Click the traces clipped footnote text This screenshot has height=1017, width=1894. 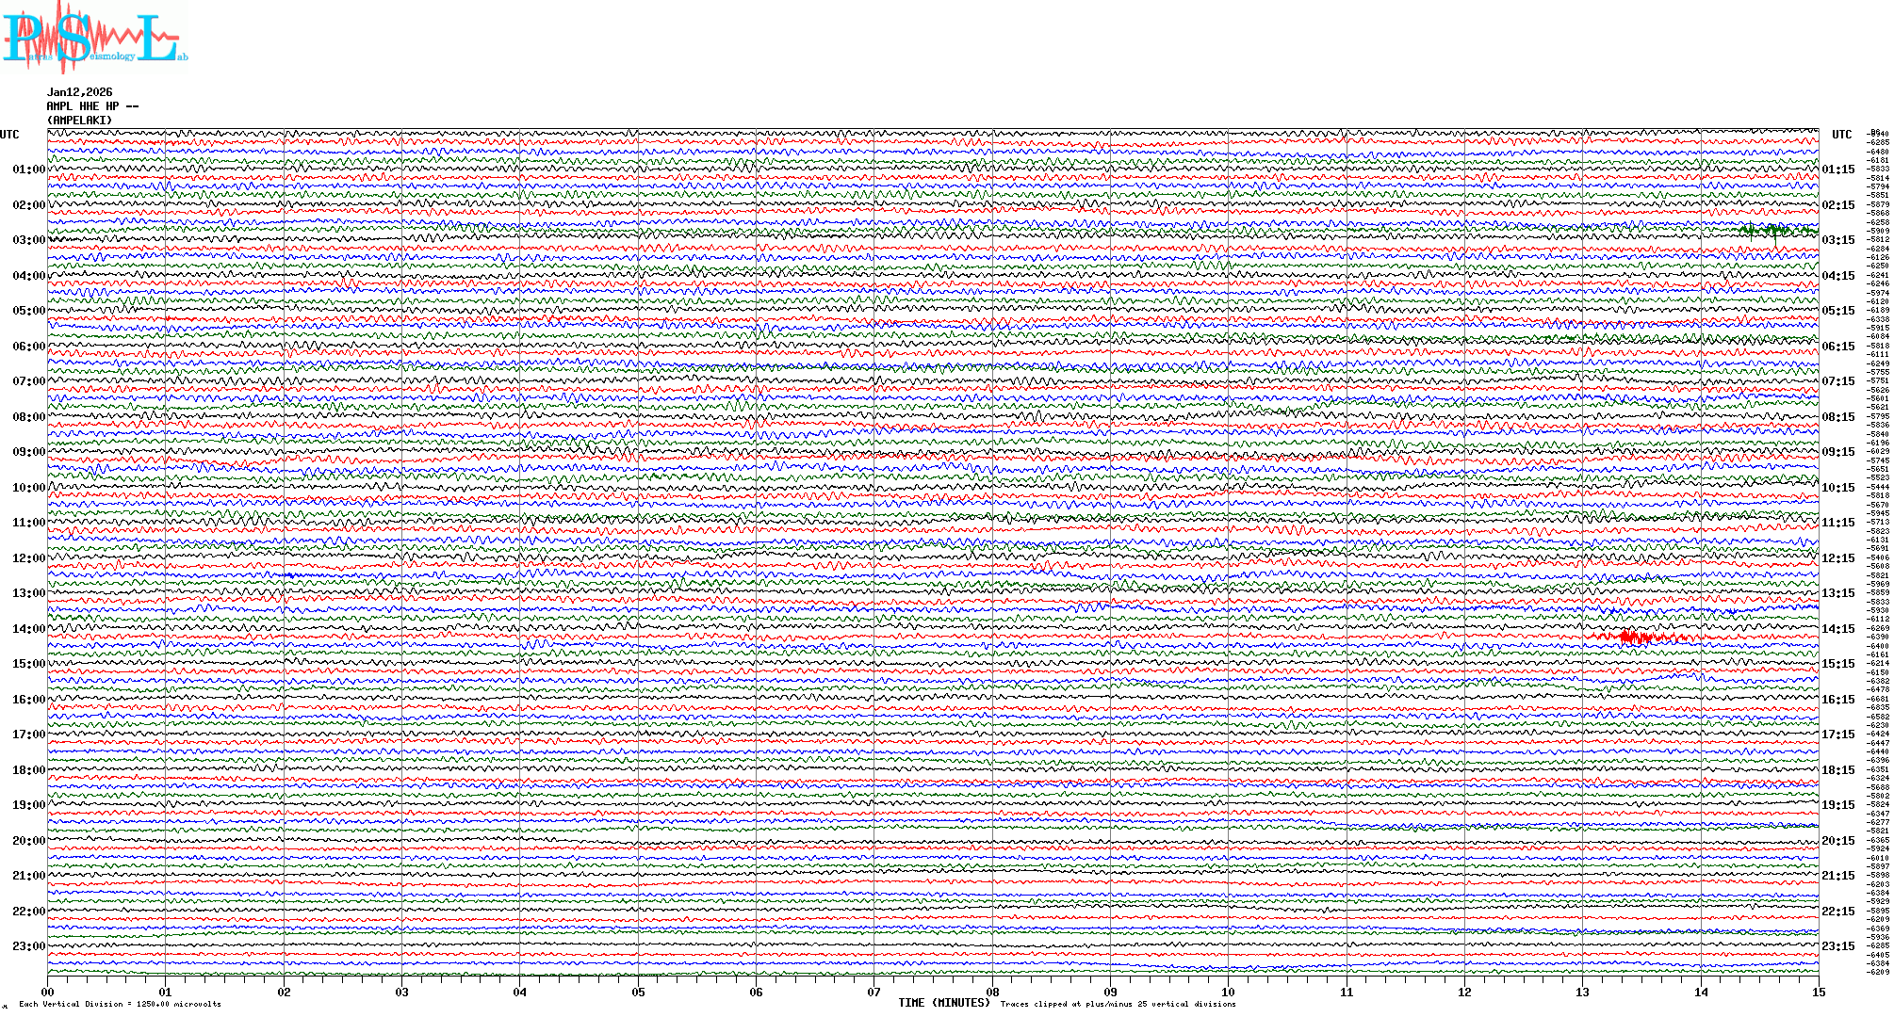(1118, 1004)
